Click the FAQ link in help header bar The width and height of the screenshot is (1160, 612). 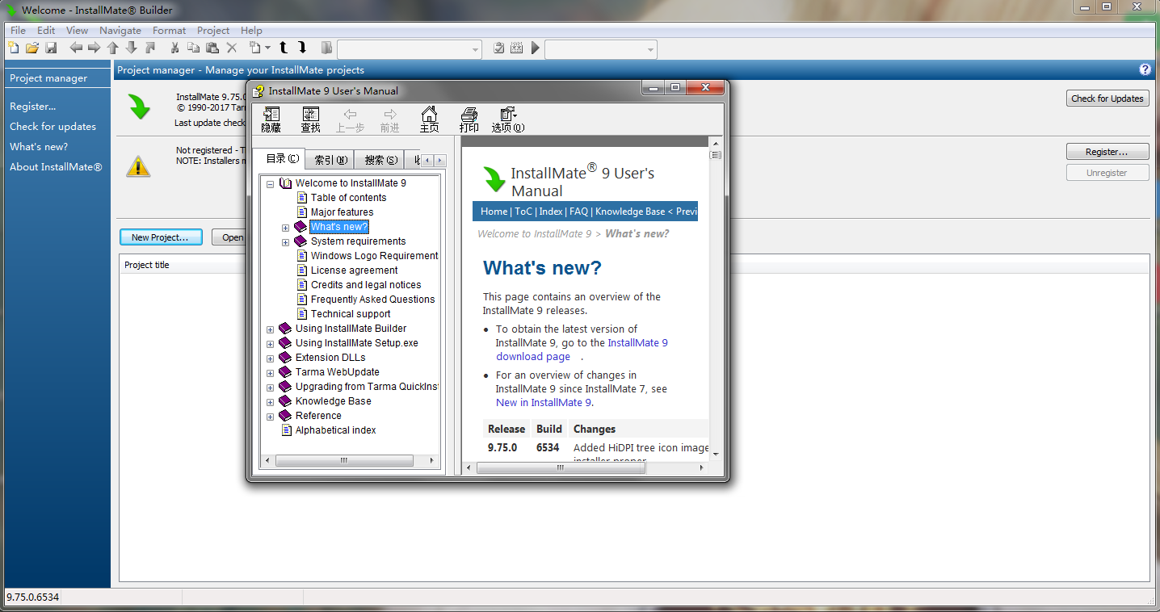pyautogui.click(x=578, y=212)
